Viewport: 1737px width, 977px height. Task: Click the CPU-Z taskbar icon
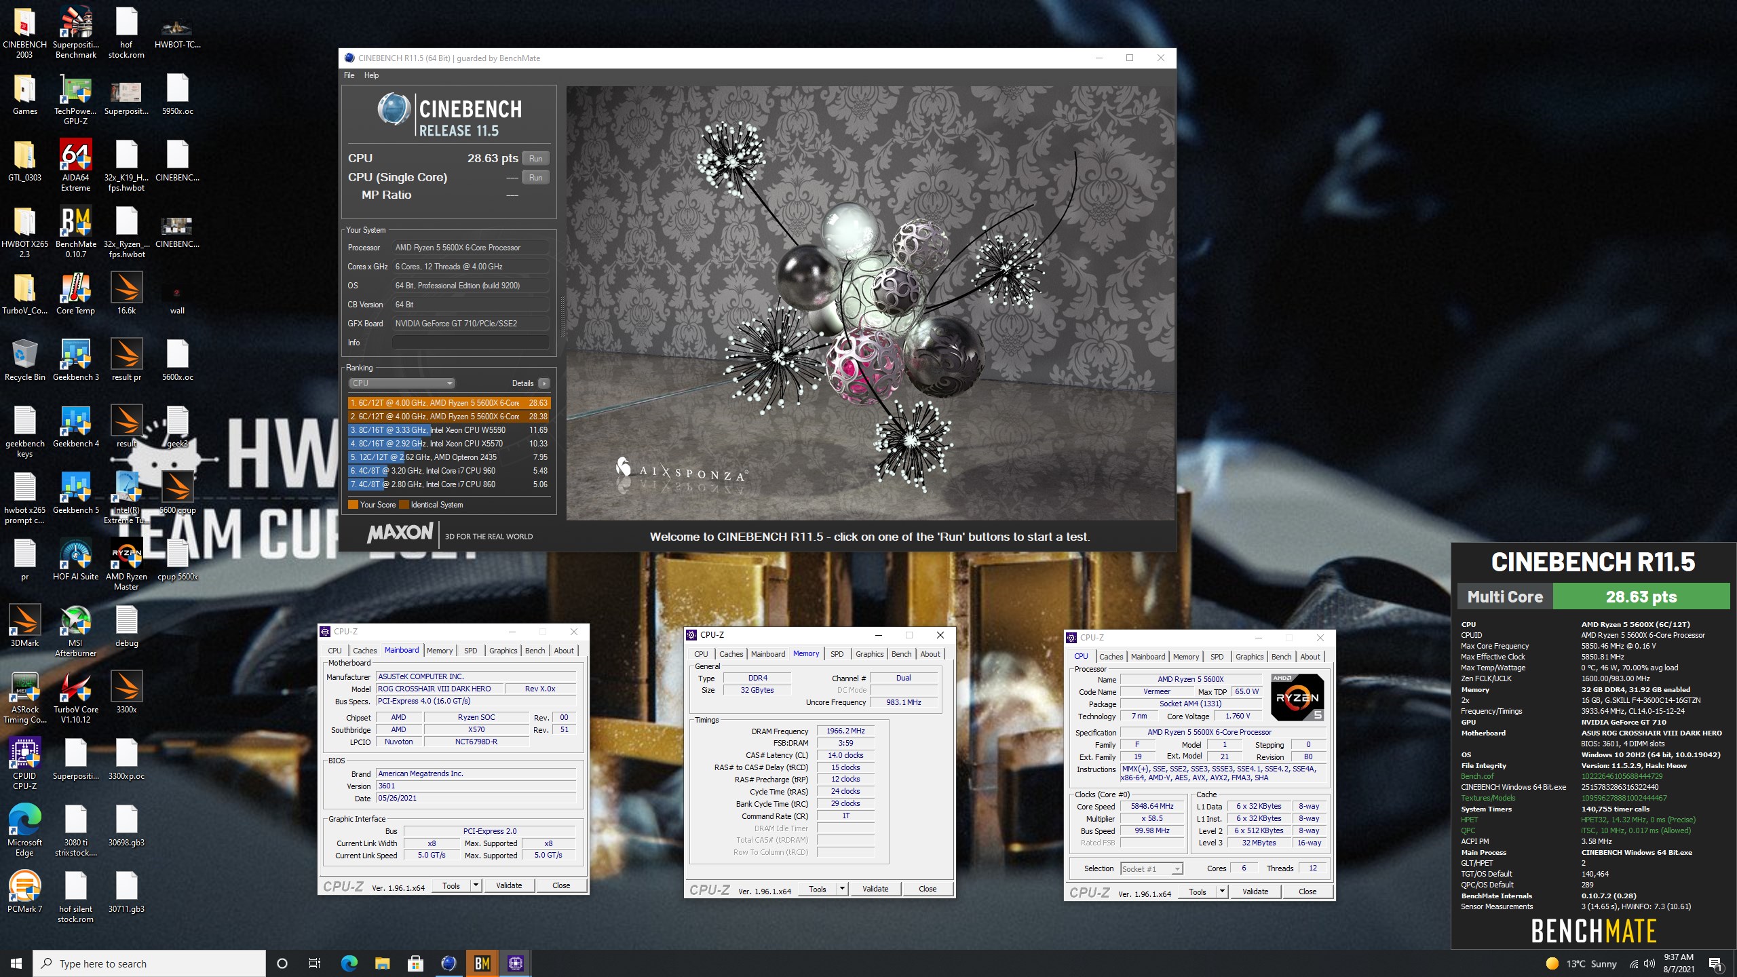pyautogui.click(x=515, y=963)
